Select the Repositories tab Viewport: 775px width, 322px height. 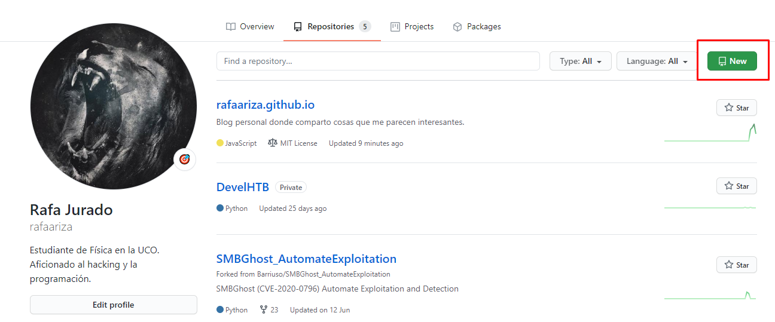pyautogui.click(x=331, y=27)
